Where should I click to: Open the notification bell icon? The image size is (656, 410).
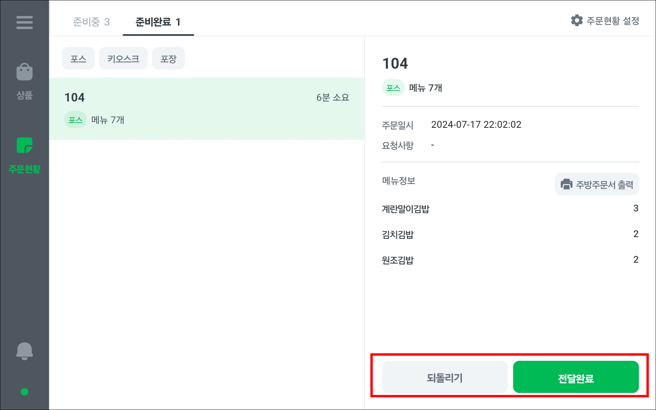pos(24,351)
